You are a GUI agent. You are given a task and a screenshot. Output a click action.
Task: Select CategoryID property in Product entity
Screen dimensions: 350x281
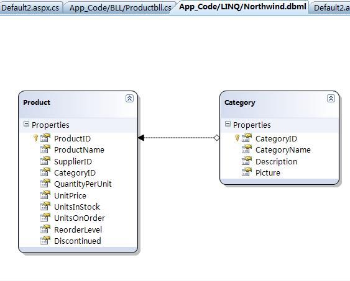pyautogui.click(x=75, y=173)
